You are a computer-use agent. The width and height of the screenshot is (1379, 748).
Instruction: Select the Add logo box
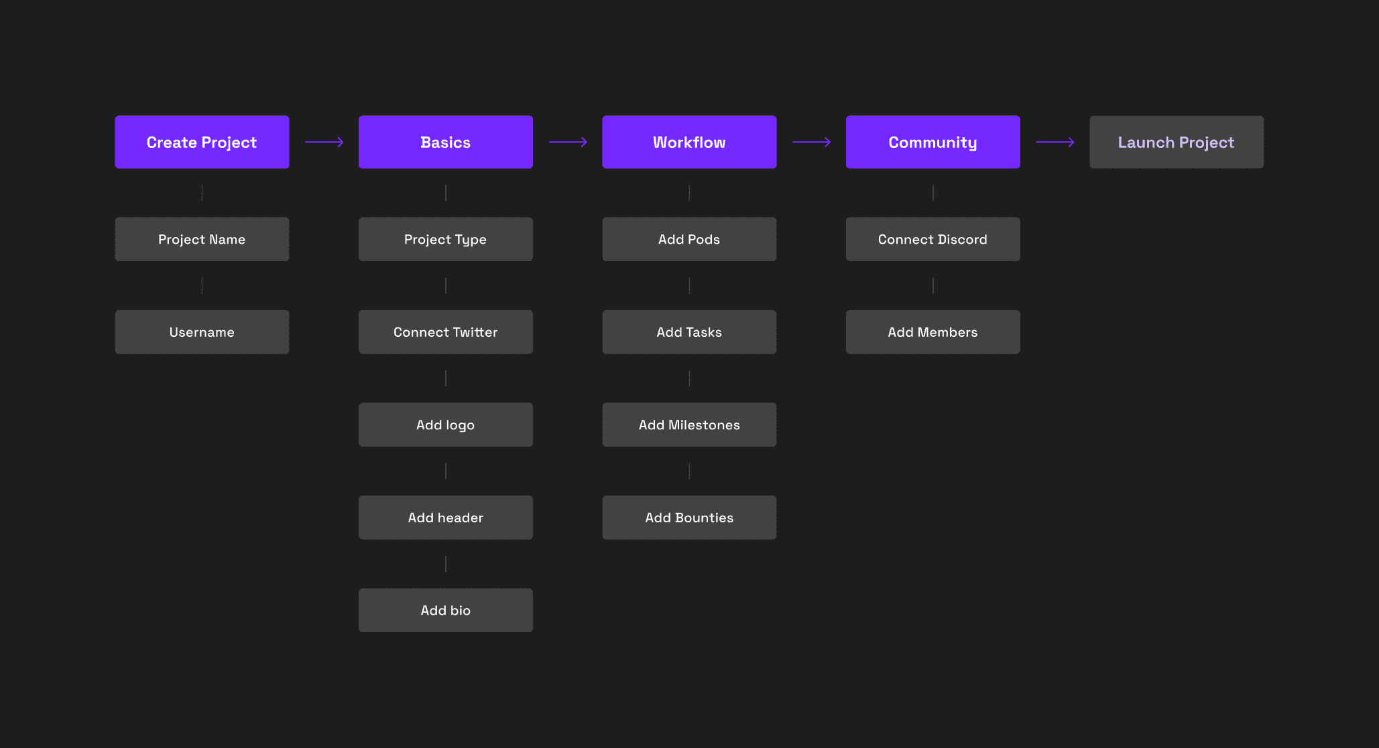coord(445,425)
